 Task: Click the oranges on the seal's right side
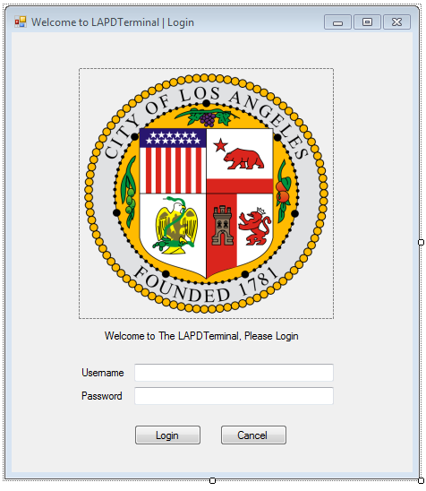point(283,192)
